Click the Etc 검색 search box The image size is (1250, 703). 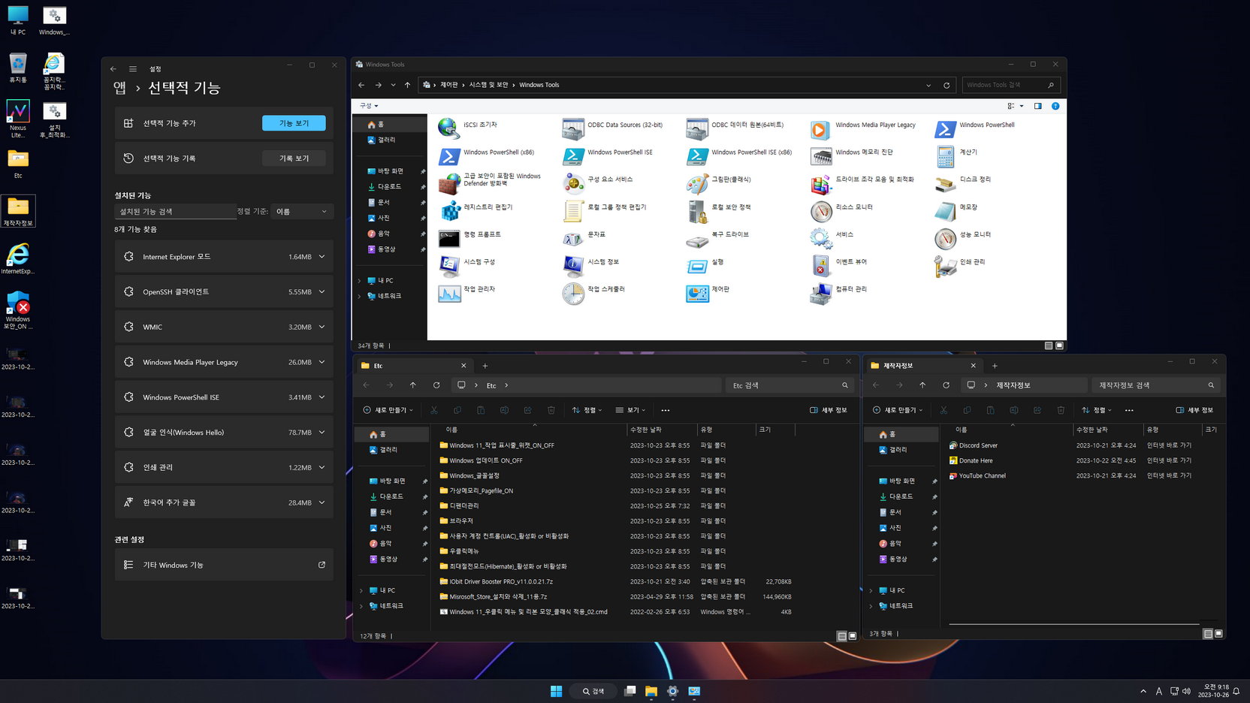pos(790,385)
